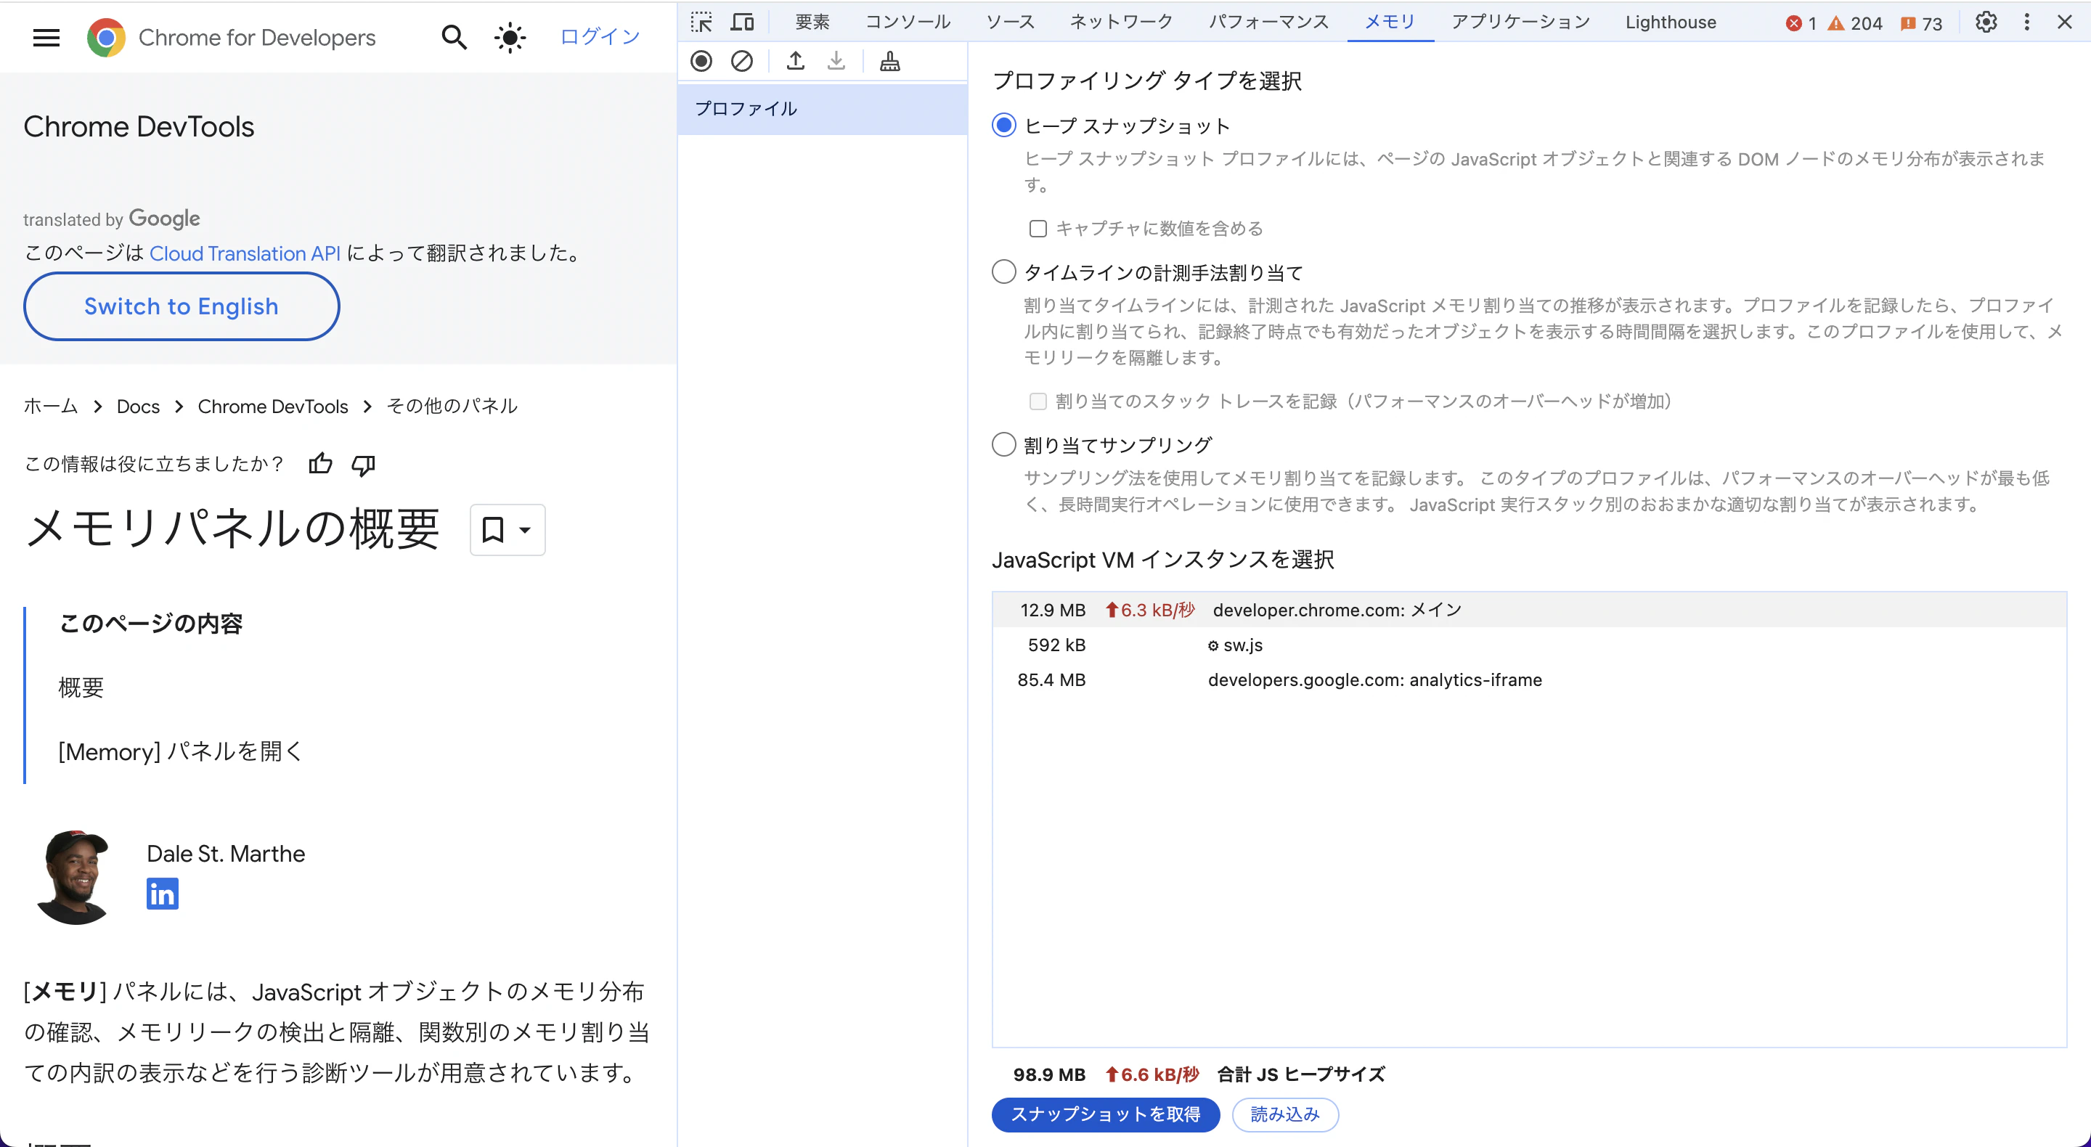
Task: Open the author's LinkedIn icon
Action: click(x=163, y=894)
